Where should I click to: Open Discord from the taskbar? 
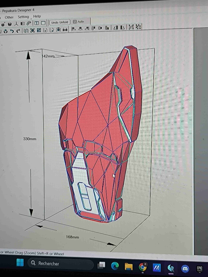(x=185, y=268)
